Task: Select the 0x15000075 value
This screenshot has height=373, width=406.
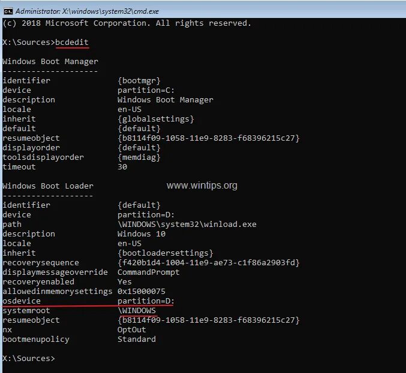Action: [142, 292]
